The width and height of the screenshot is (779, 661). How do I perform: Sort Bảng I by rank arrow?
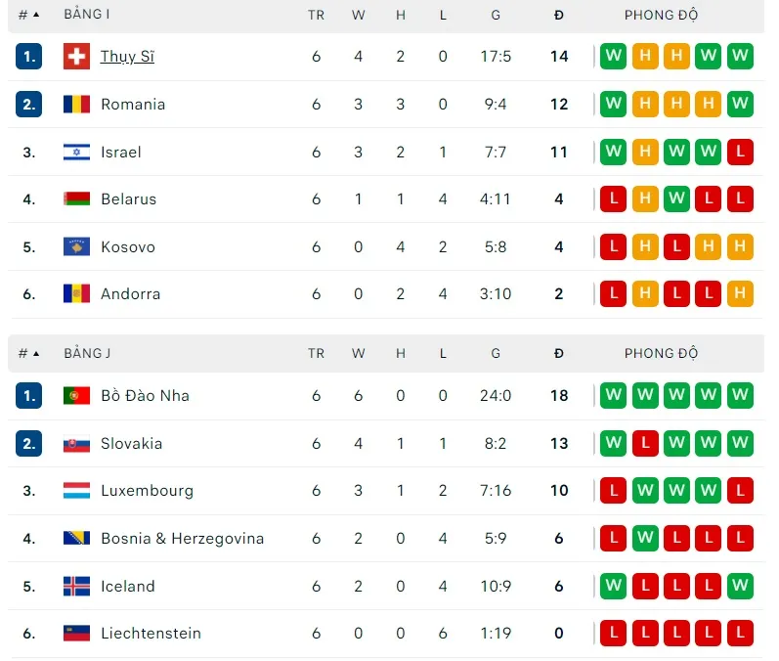coord(36,15)
